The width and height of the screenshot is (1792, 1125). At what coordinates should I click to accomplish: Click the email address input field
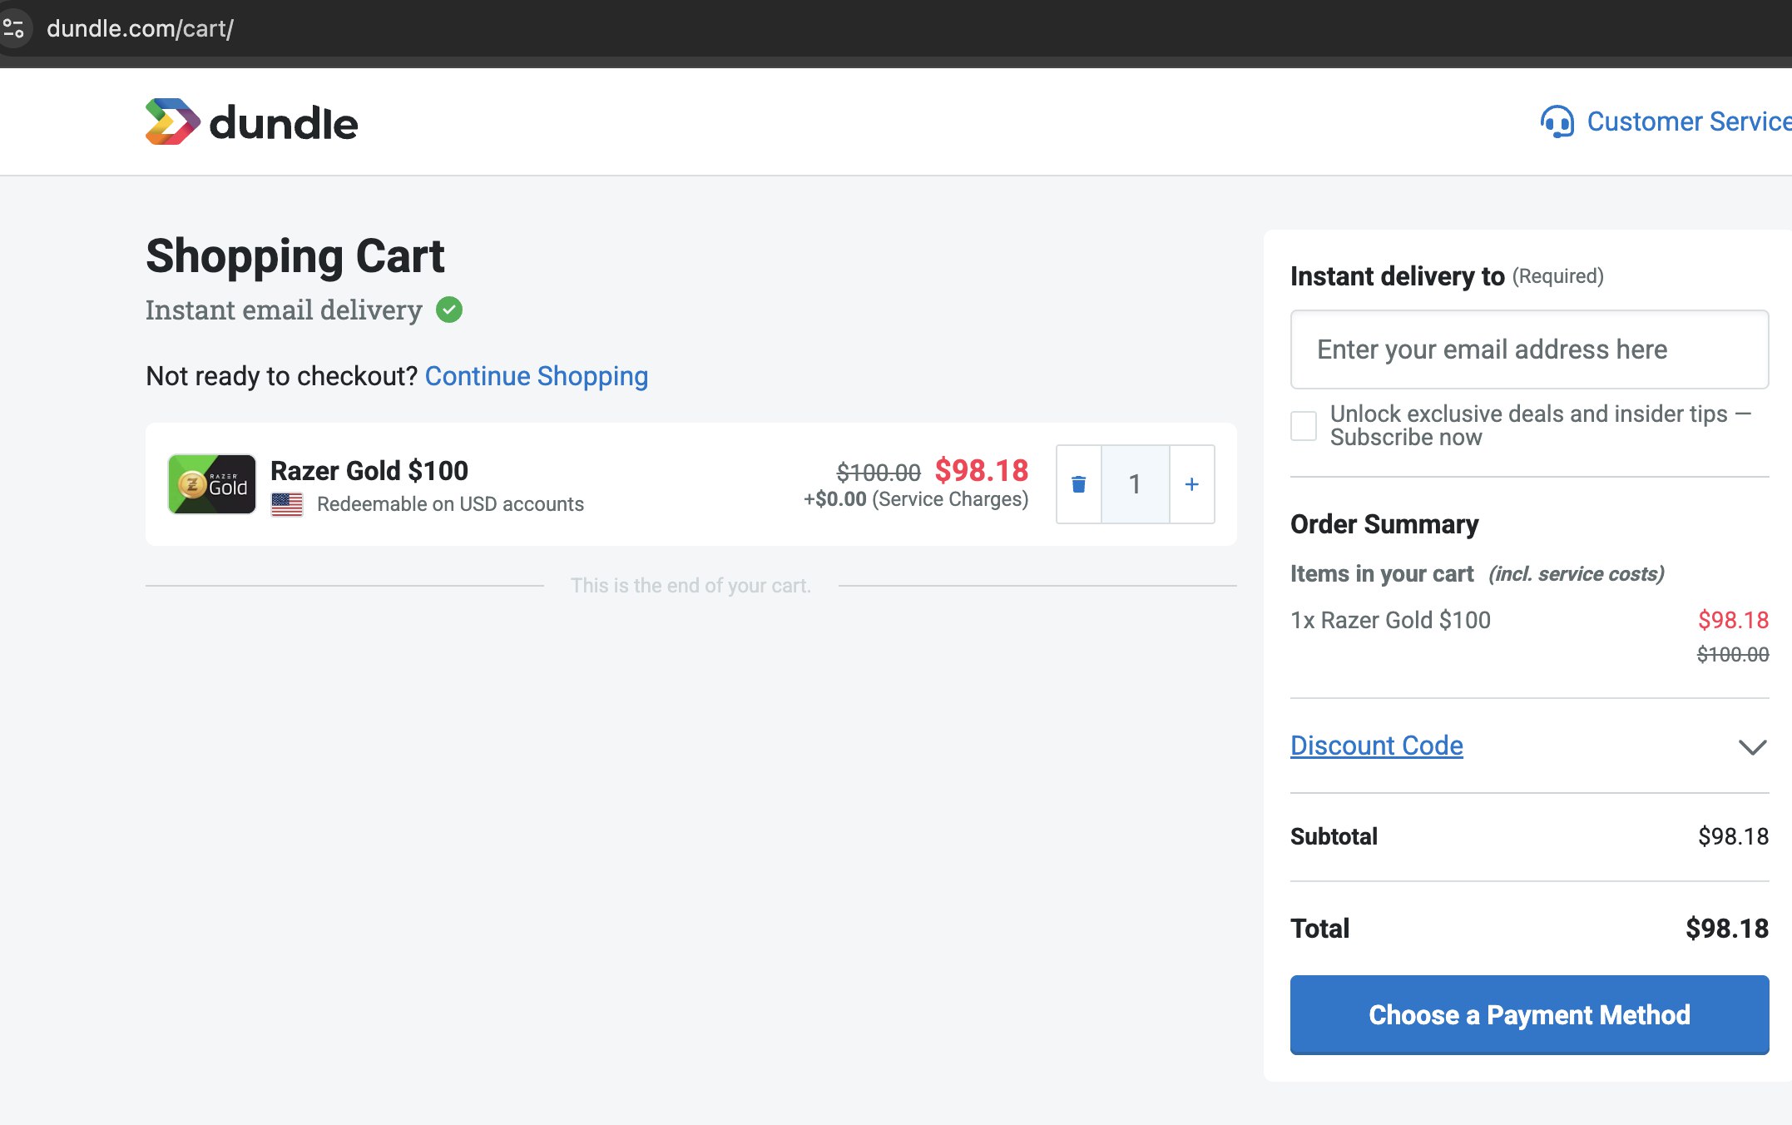[x=1529, y=349]
